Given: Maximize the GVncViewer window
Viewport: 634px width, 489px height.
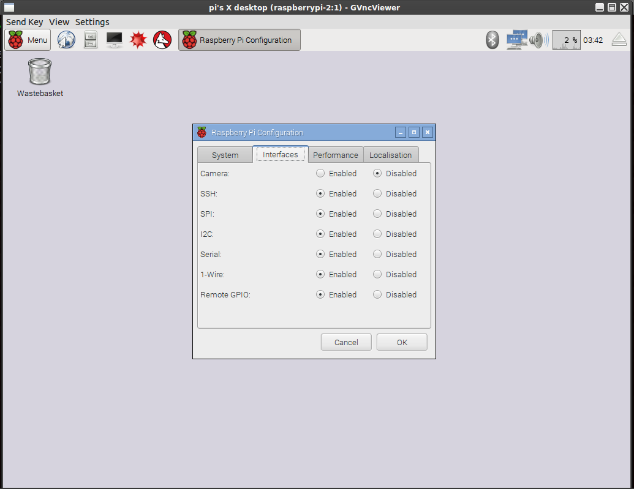Looking at the screenshot, I should [x=612, y=7].
